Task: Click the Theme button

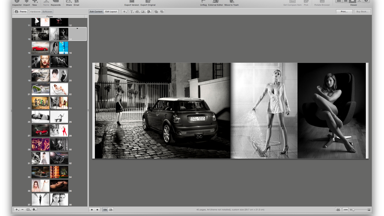Action: (21, 12)
